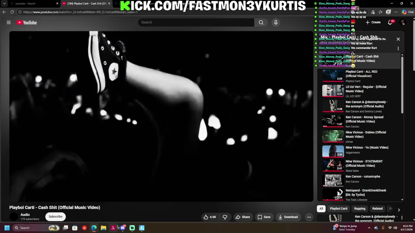
Task: Open the mint-green taskbar app beside Discord
Action: click(132, 228)
